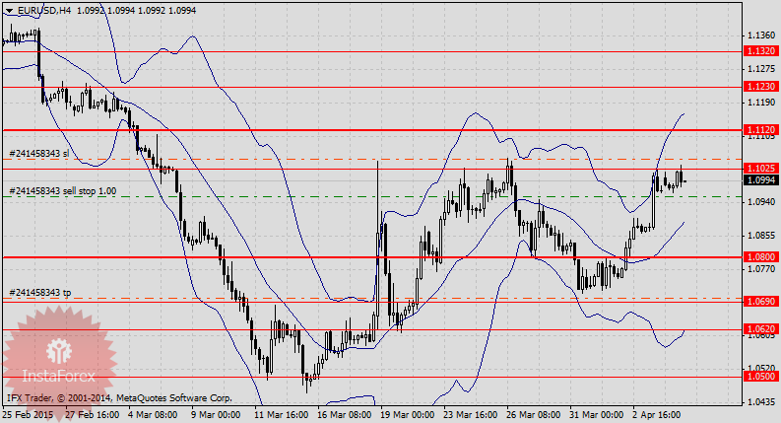This screenshot has width=781, height=423.
Task: Click the 1.0500 price level label
Action: point(759,377)
